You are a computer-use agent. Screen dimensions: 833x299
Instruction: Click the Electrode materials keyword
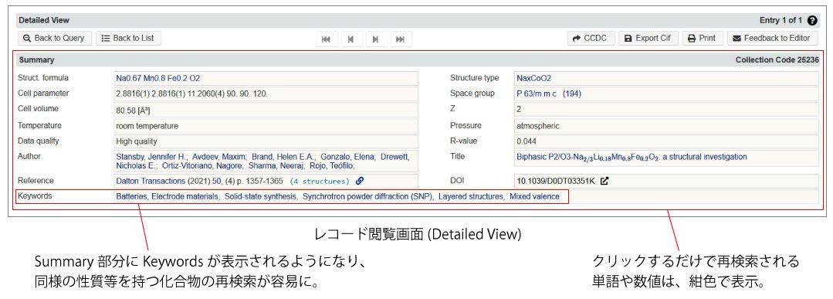point(185,197)
